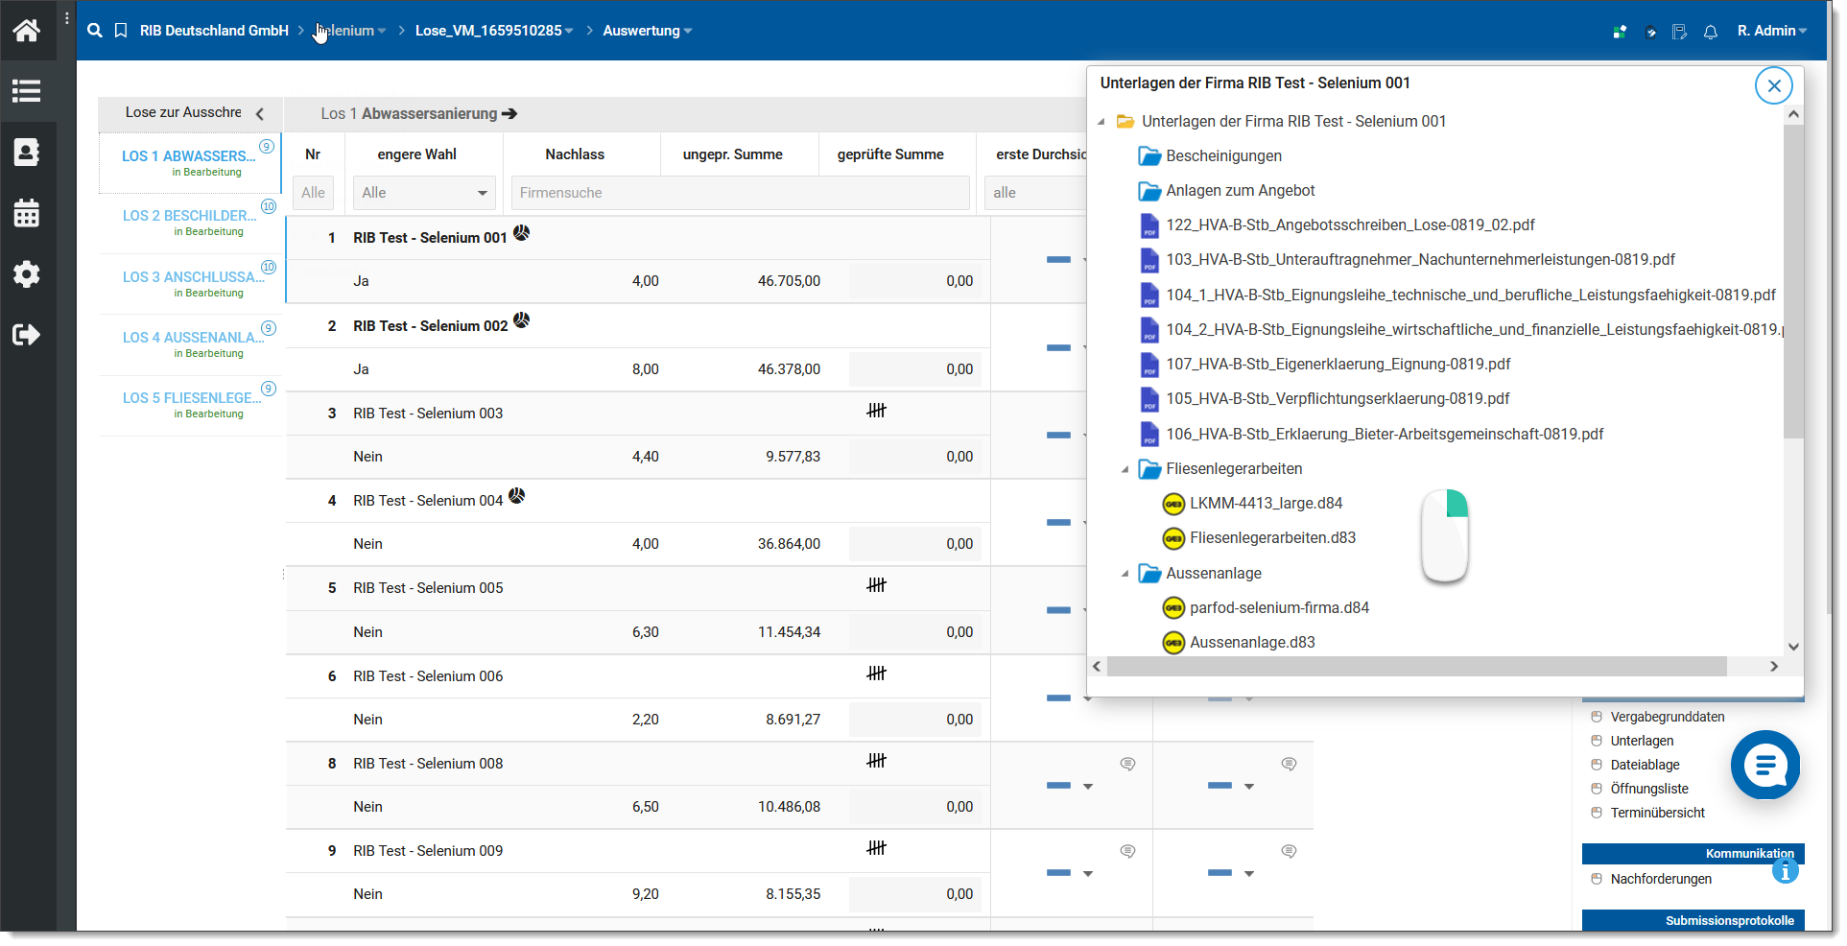Image resolution: width=1847 pixels, height=946 pixels.
Task: Click the bookmark icon in header
Action: coord(121,31)
